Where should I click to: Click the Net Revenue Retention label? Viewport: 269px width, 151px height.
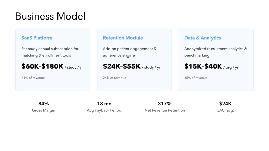pos(165,110)
